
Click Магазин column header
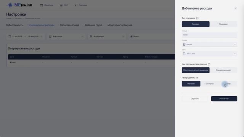point(100,57)
